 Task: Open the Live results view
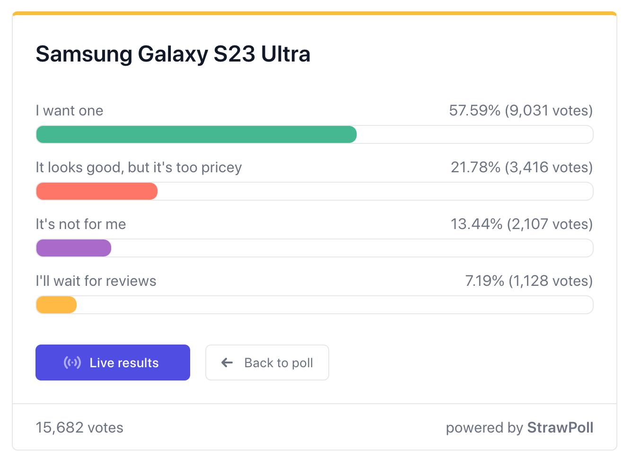coord(113,363)
